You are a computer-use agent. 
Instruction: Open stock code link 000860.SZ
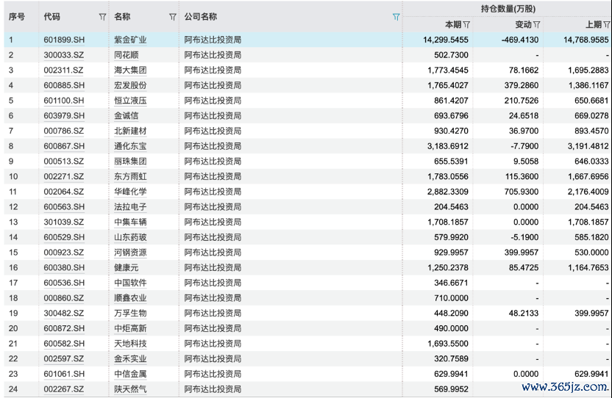tap(63, 298)
